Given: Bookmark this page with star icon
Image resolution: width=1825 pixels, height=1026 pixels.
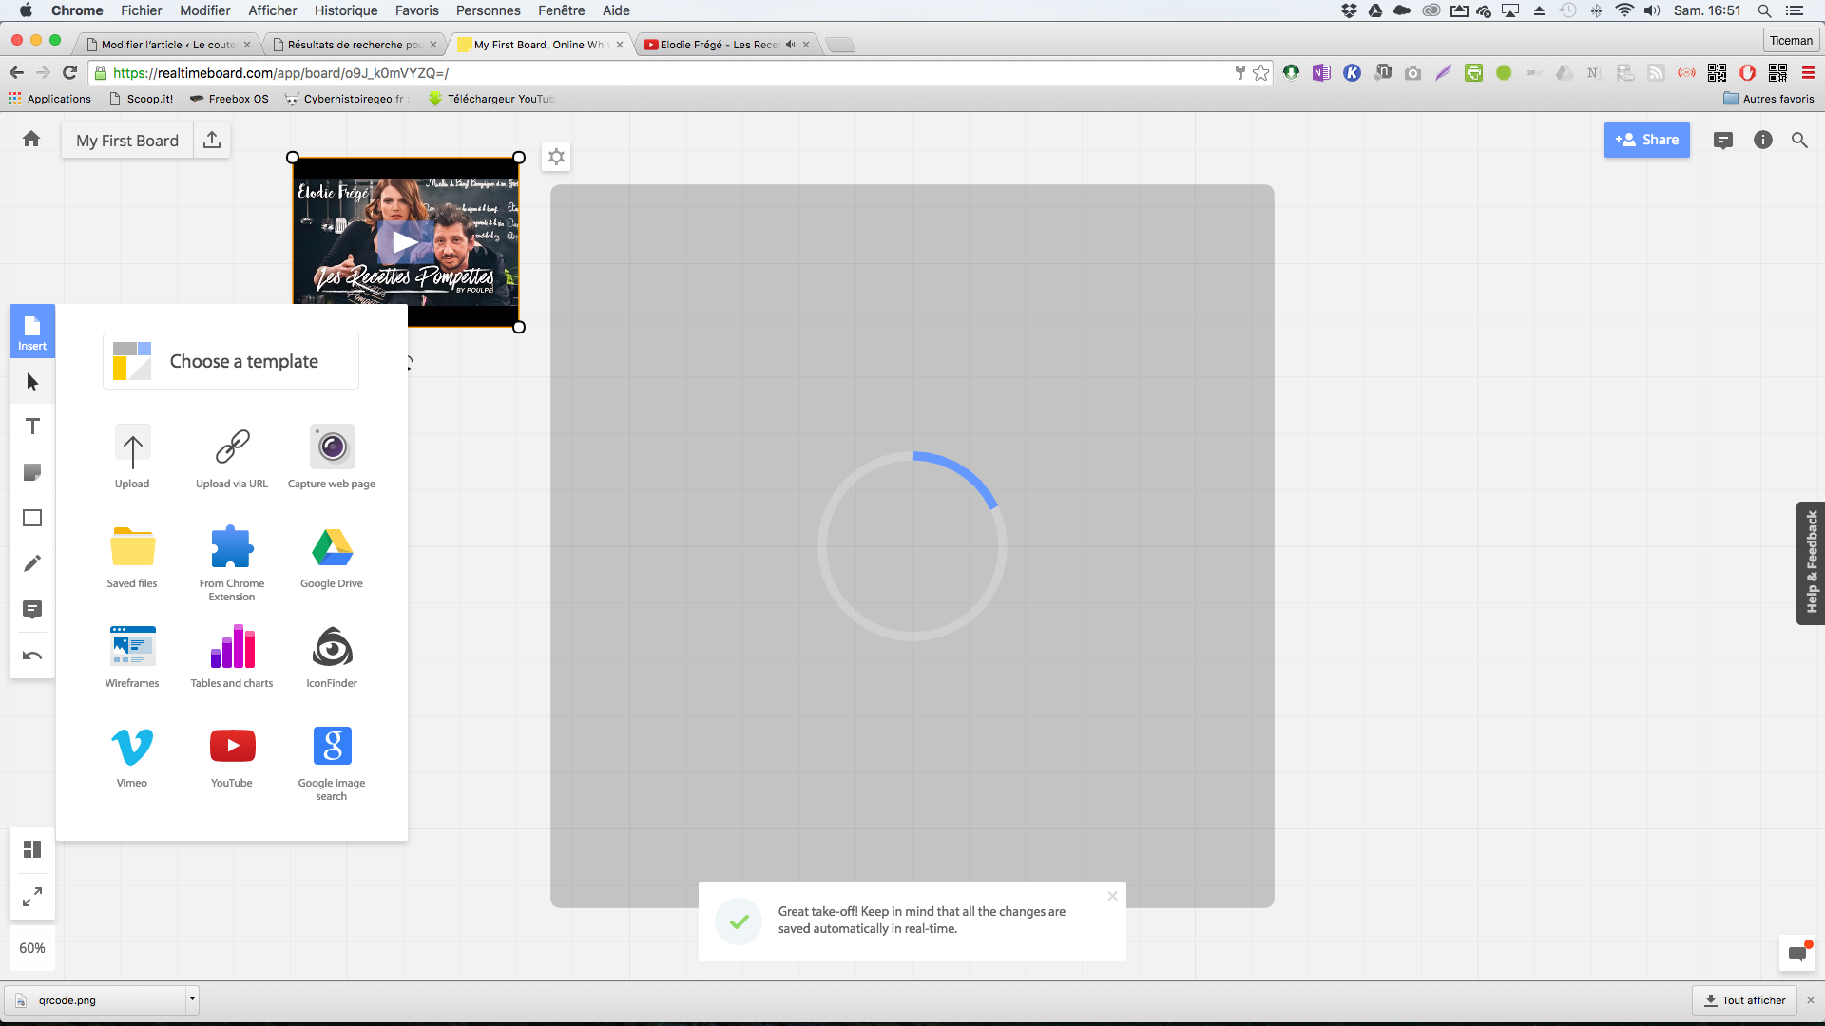Looking at the screenshot, I should point(1260,73).
